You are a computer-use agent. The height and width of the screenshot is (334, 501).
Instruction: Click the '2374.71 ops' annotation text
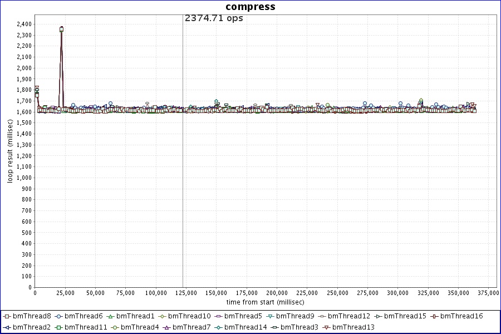pos(214,18)
